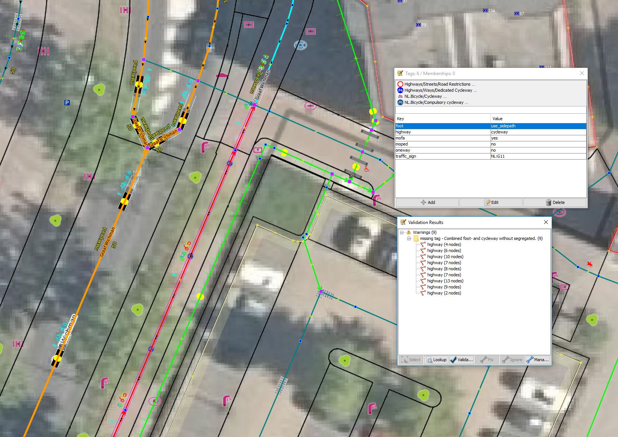Viewport: 618px width, 437px height.
Task: Open NL.Bicycle/Cycleway preset link
Action: tap(425, 96)
